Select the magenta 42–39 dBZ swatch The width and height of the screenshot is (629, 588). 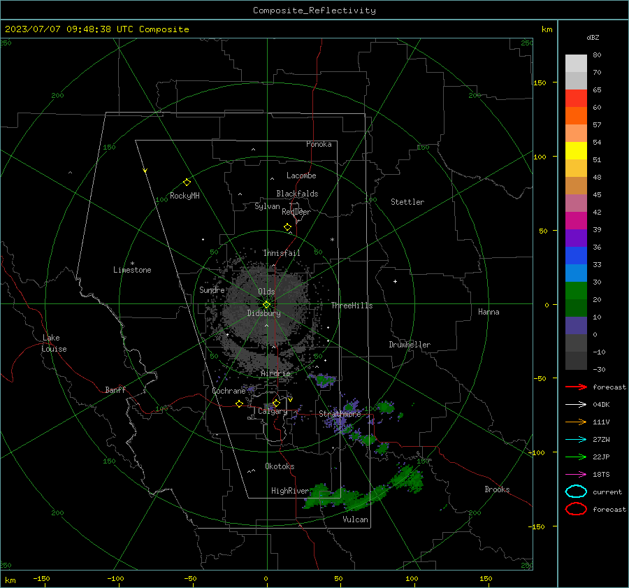(x=576, y=221)
